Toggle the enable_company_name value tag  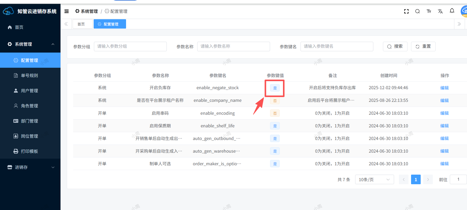tap(275, 101)
